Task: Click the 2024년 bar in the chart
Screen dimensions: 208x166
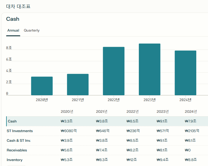Action: (185, 73)
